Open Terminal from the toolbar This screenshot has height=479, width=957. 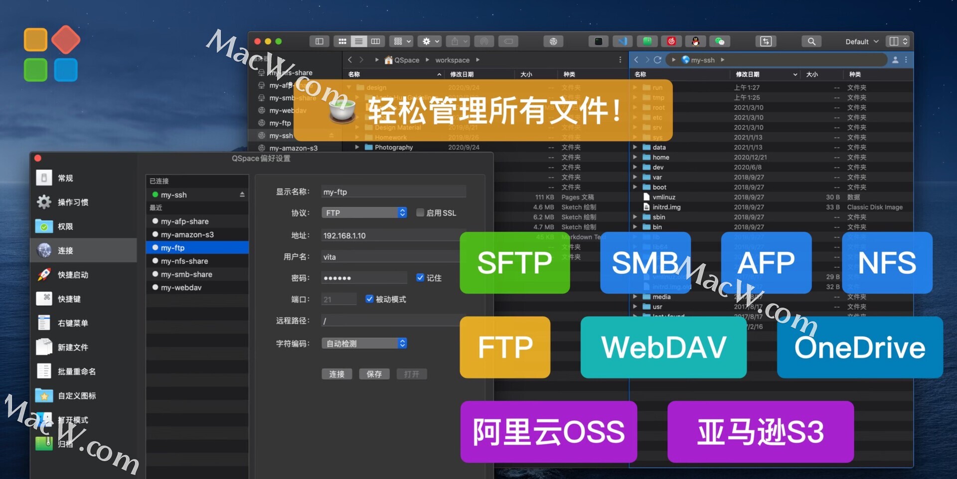(598, 41)
